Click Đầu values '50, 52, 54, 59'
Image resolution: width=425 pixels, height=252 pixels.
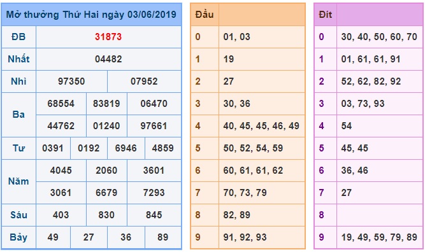[253, 148]
